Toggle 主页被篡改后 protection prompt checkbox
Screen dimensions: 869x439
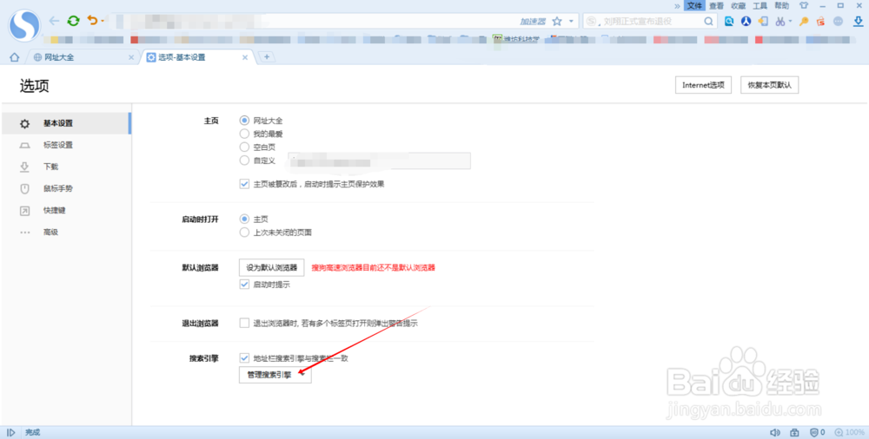click(244, 184)
